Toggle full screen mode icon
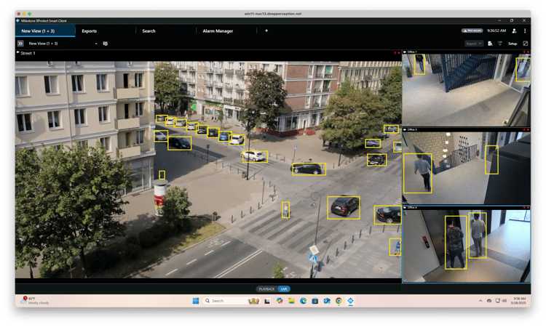The width and height of the screenshot is (546, 327). [526, 44]
